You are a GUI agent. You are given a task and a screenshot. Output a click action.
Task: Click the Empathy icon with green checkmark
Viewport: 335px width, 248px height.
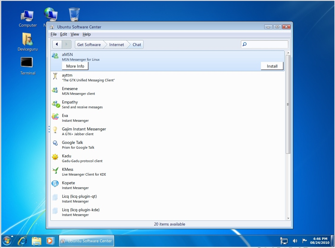55,104
